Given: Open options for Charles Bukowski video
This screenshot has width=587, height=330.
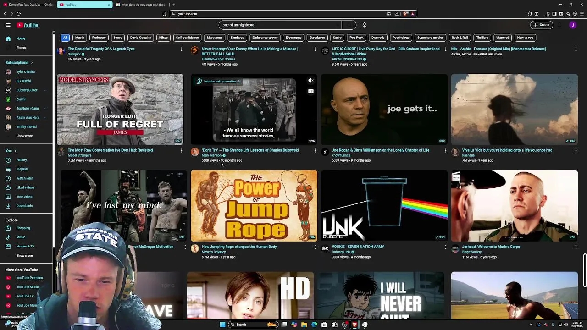Looking at the screenshot, I should click(315, 150).
